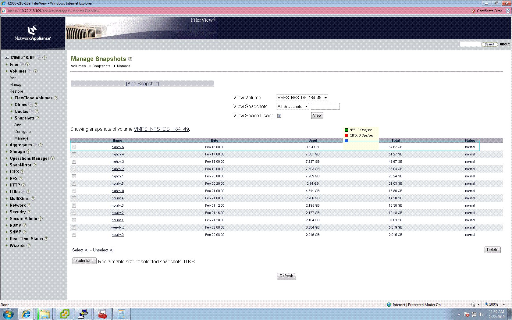Open the zoom level 100% dropdown

coord(503,304)
